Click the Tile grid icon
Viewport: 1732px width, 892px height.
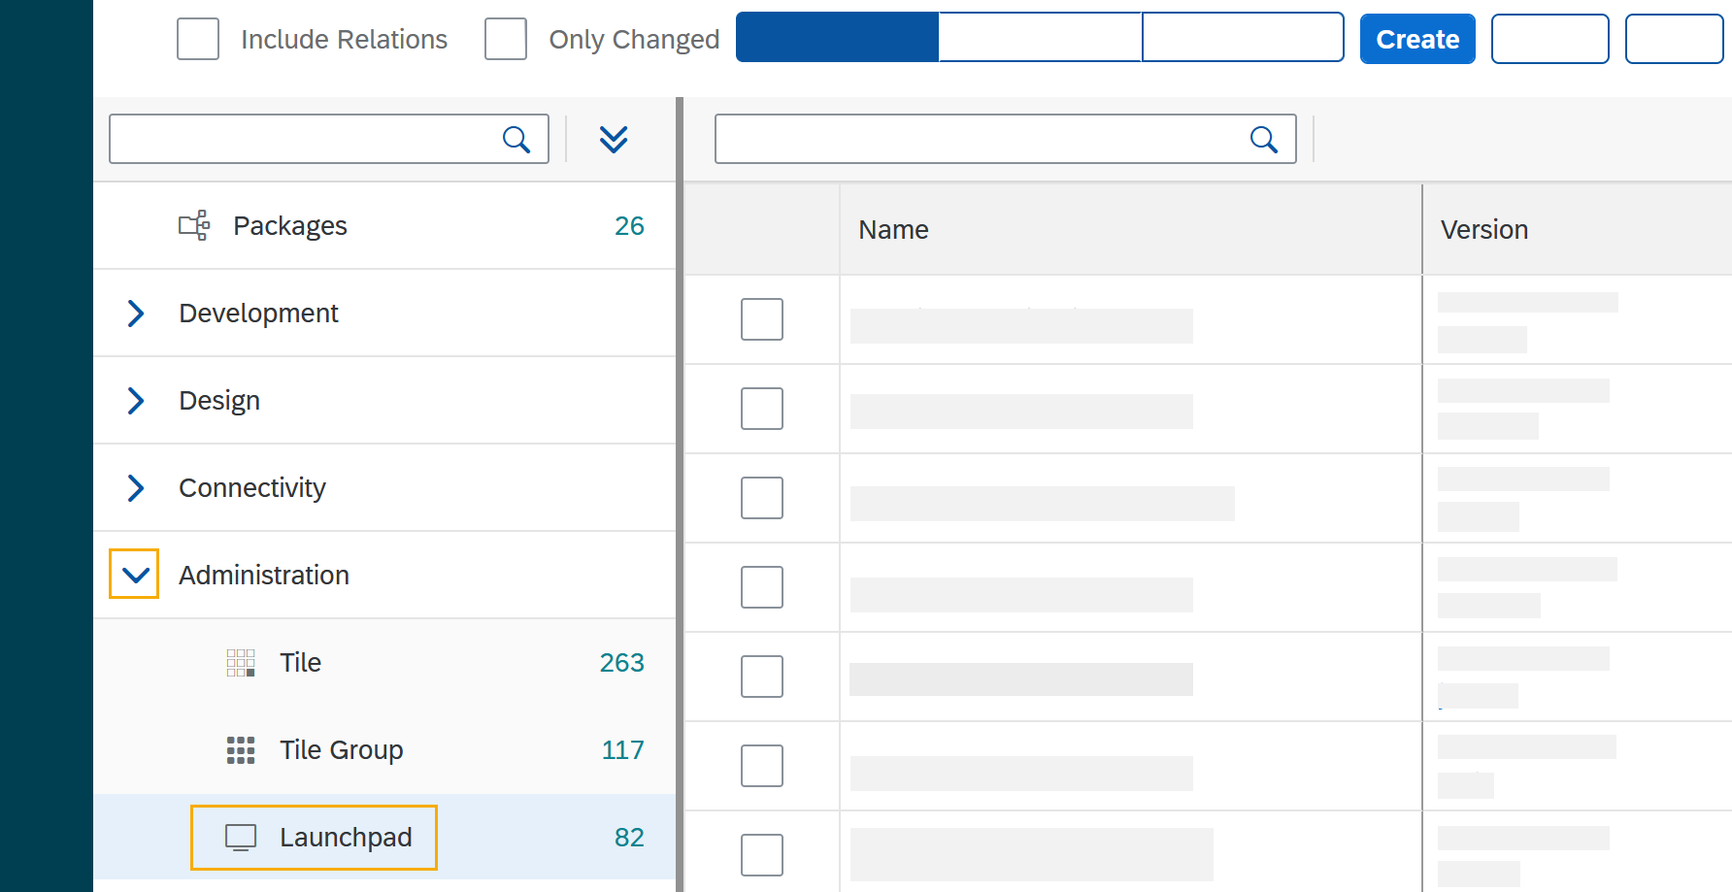click(x=241, y=663)
